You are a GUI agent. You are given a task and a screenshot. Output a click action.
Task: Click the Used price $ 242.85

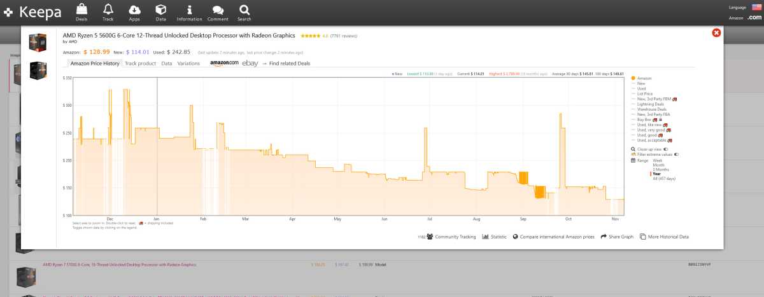(178, 52)
